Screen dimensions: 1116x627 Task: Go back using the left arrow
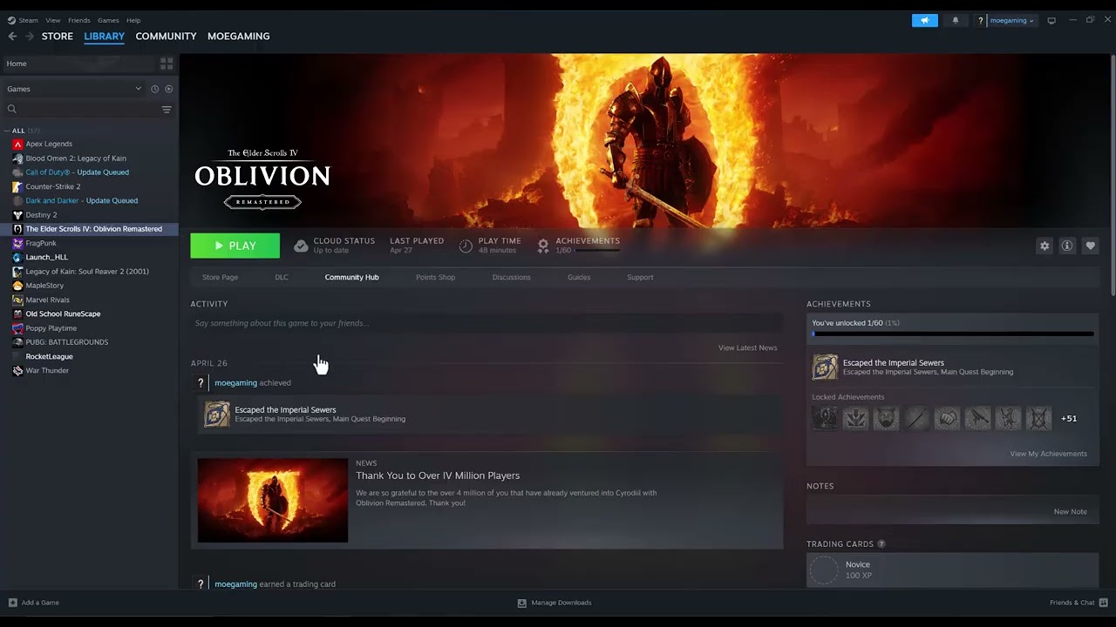tap(12, 37)
